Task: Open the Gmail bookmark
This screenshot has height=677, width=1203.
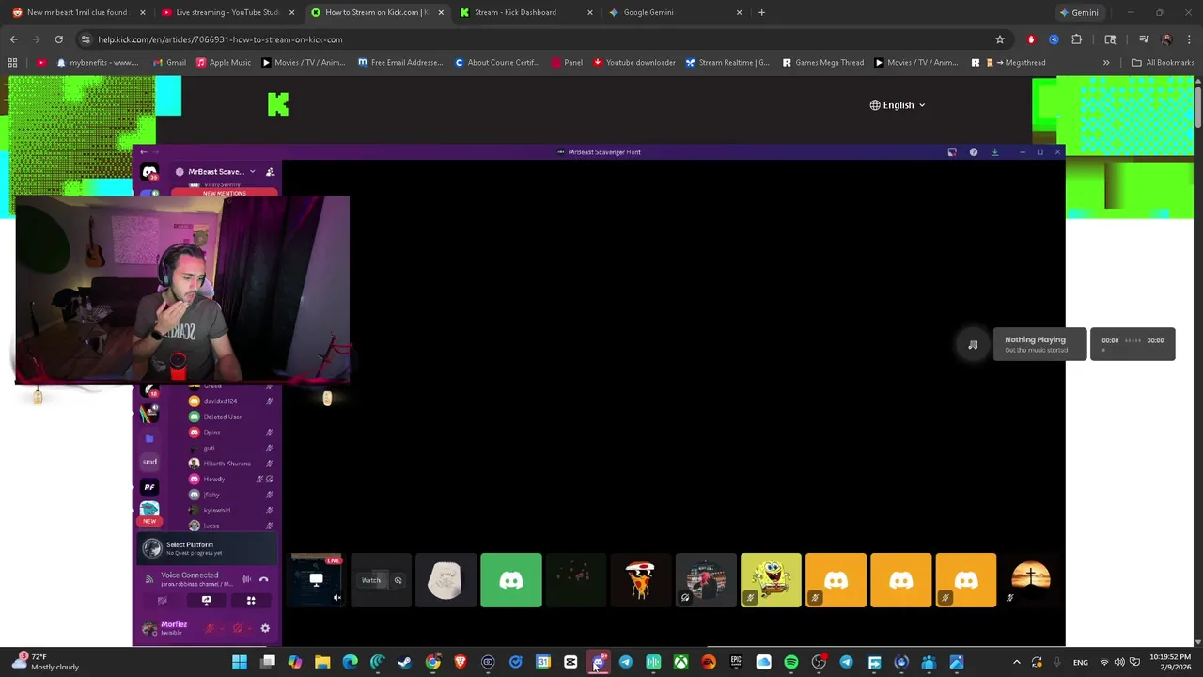Action: pos(169,63)
